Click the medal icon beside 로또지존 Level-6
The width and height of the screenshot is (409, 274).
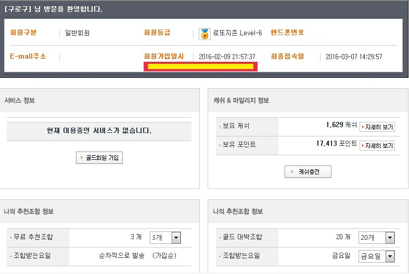pos(204,34)
